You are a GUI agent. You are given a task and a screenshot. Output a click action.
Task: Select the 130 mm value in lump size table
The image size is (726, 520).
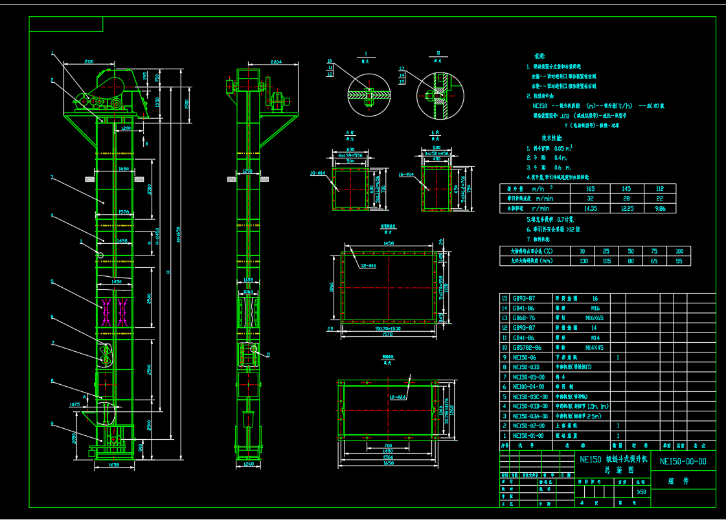pos(584,261)
